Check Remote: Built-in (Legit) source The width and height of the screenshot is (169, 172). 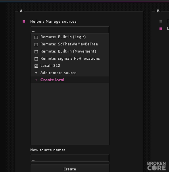point(36,37)
